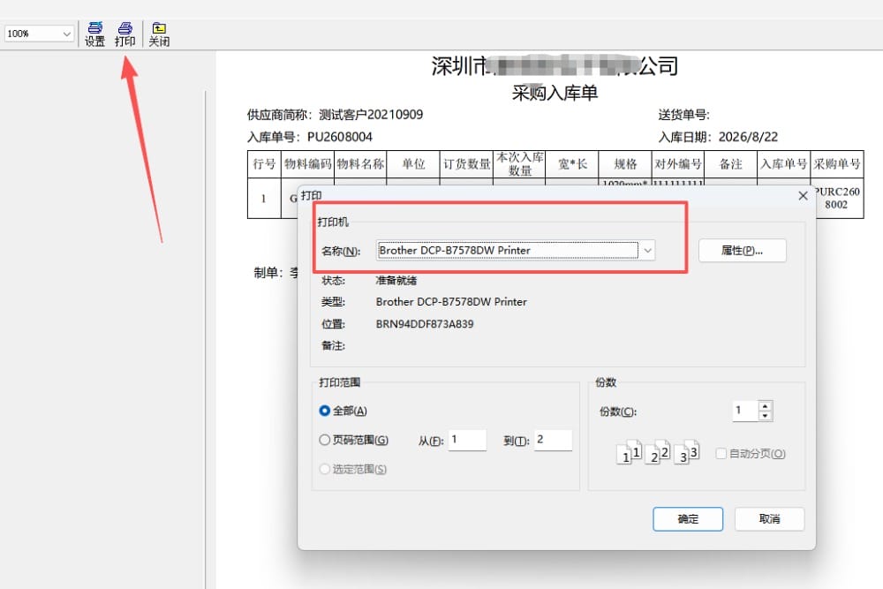883x589 pixels.
Task: Open the 设置 settings toolbar icon
Action: coord(94,34)
